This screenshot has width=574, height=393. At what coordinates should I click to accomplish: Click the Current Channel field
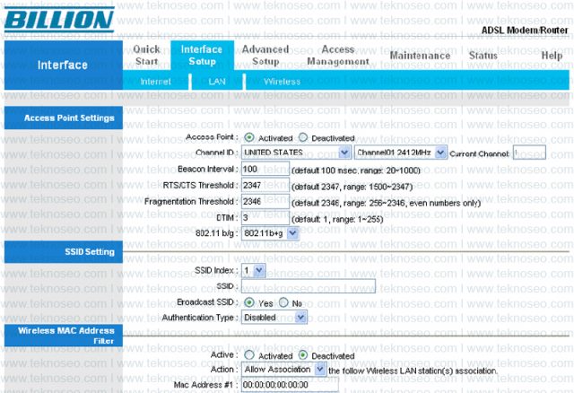(x=529, y=153)
